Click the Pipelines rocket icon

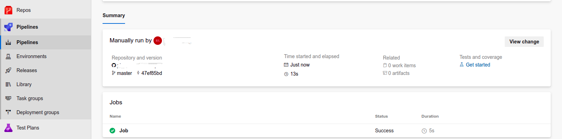coord(8,27)
